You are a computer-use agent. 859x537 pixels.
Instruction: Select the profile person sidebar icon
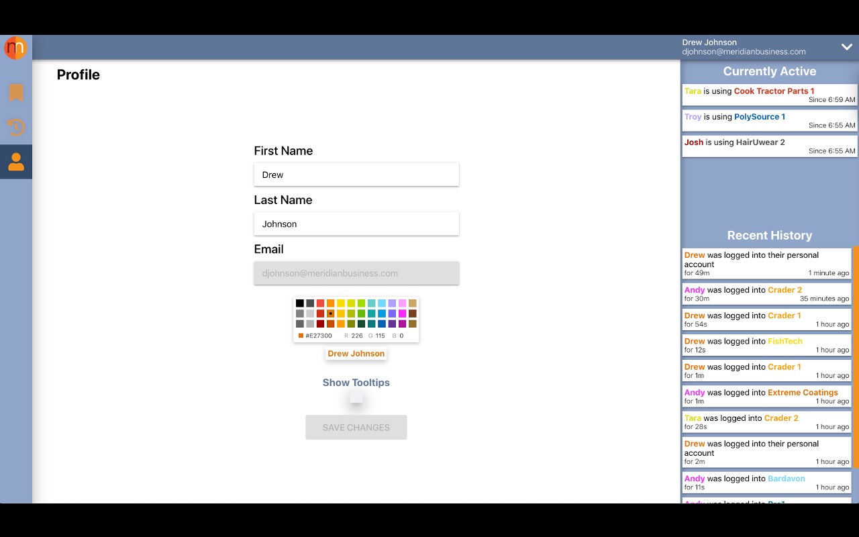pyautogui.click(x=16, y=162)
